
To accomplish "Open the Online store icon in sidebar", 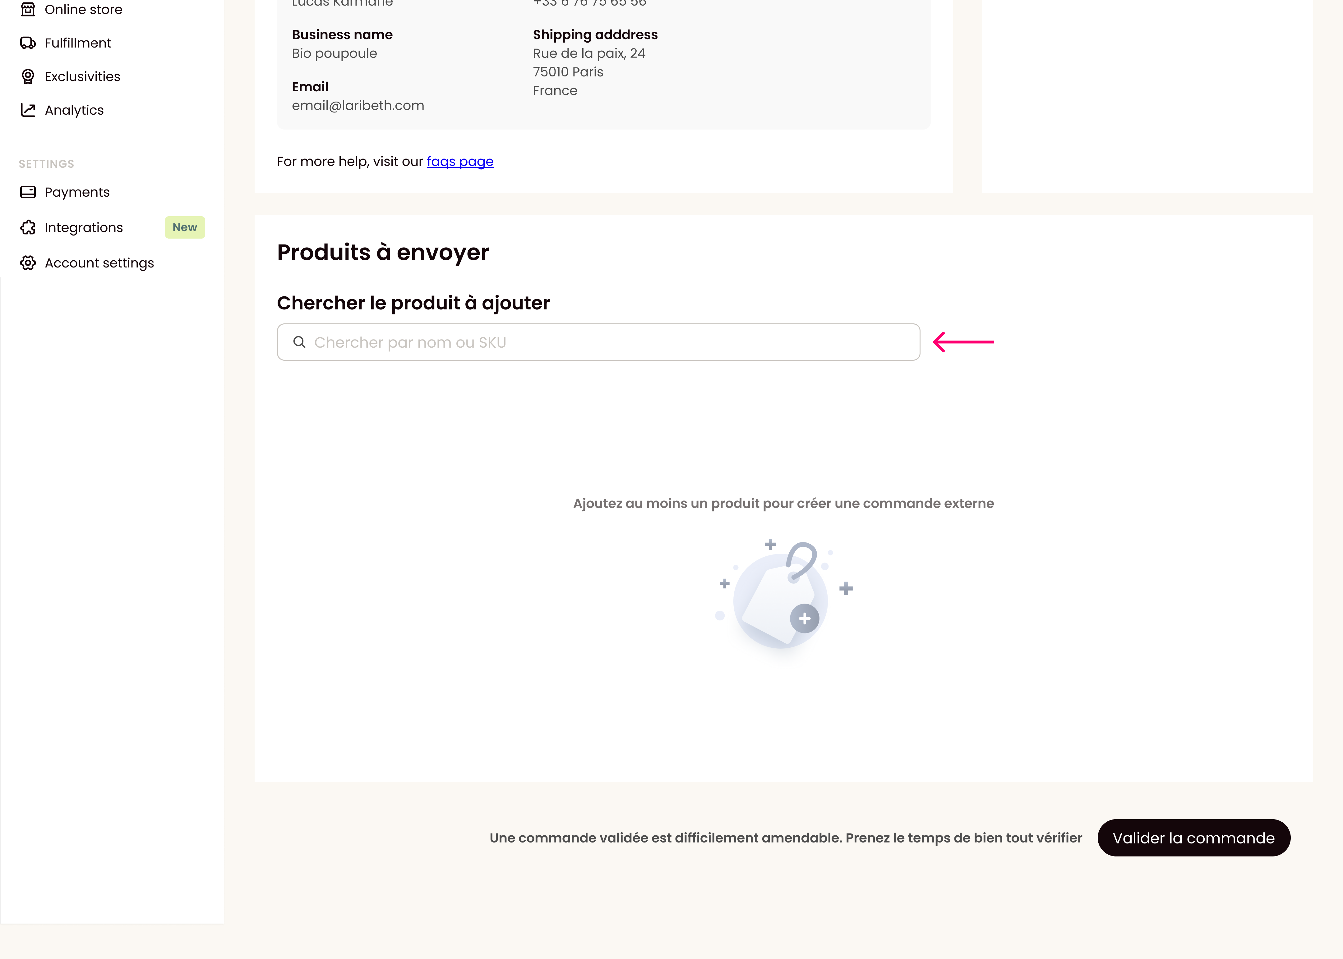I will click(28, 9).
